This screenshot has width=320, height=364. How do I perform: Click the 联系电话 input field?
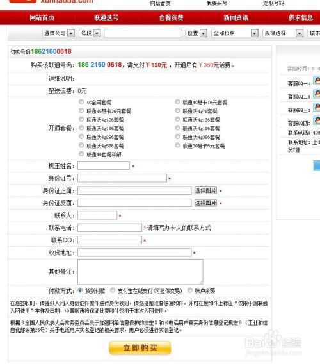(109, 227)
